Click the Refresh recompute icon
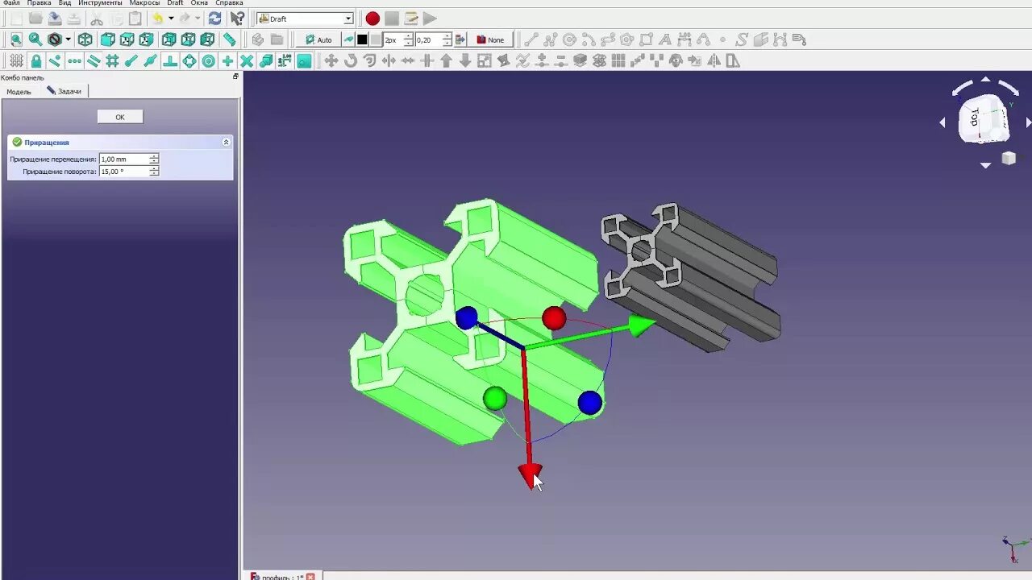The height and width of the screenshot is (580, 1032). (x=214, y=19)
